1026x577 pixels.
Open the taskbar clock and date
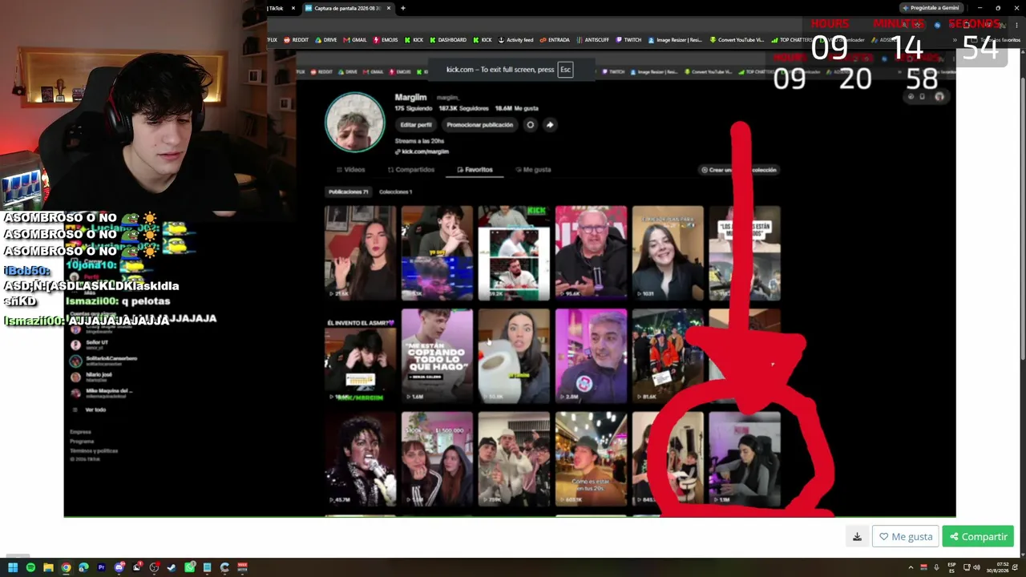click(x=999, y=567)
